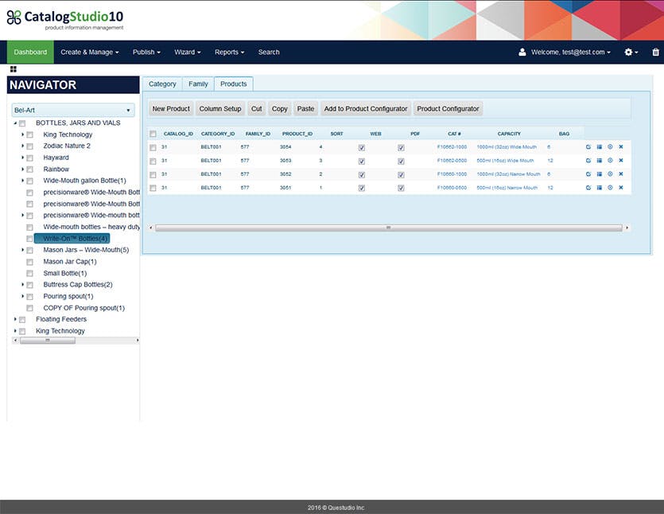Open the Create & Manage menu
This screenshot has height=514, width=664.
89,53
